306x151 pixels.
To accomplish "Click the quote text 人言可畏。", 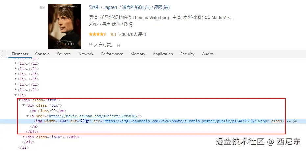I will pyautogui.click(x=104, y=45).
